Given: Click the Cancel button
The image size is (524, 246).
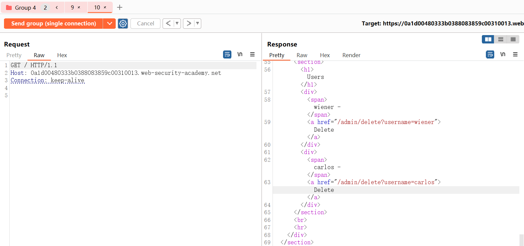Looking at the screenshot, I should click(x=145, y=23).
